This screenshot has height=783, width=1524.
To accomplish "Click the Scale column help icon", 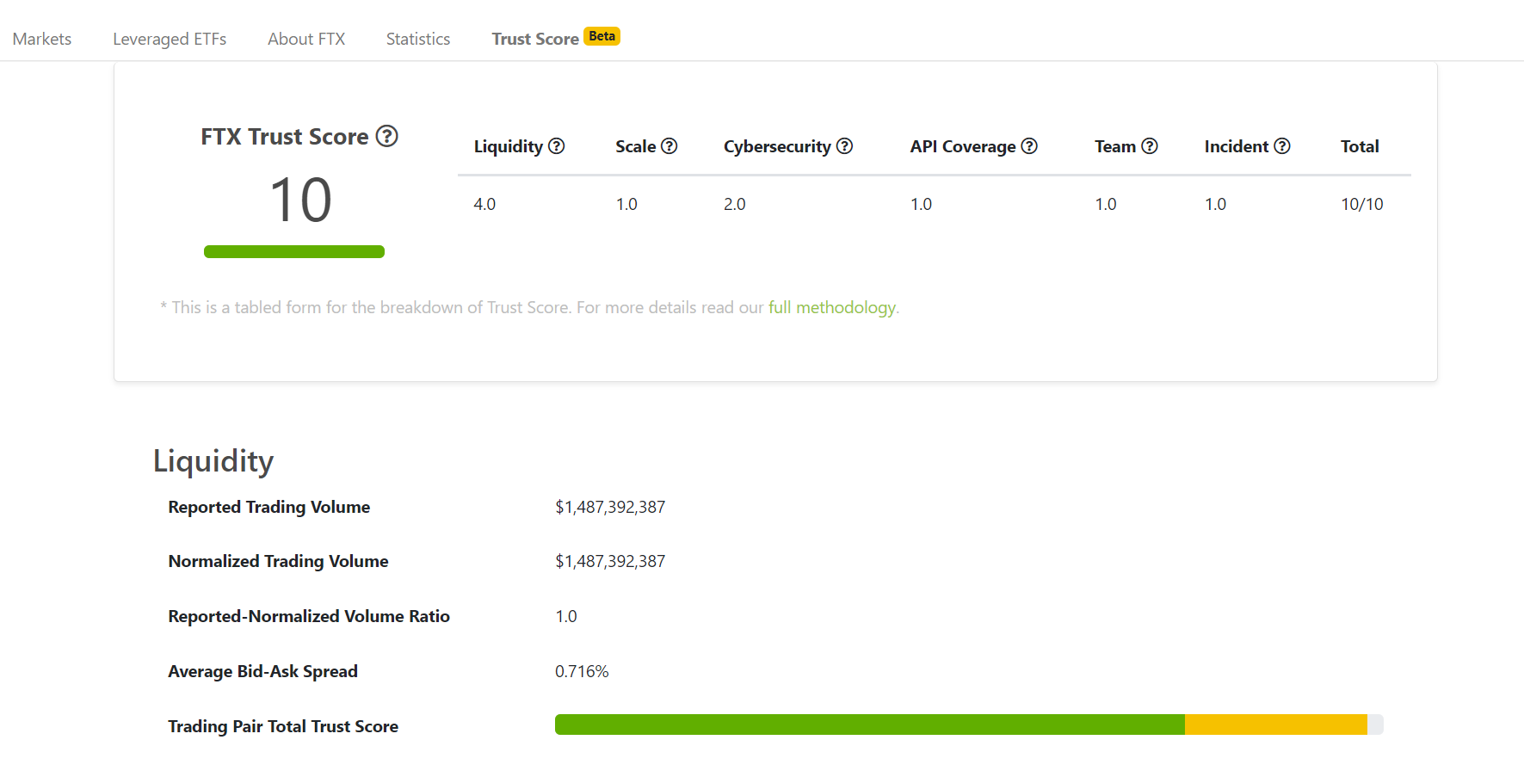I will (669, 146).
